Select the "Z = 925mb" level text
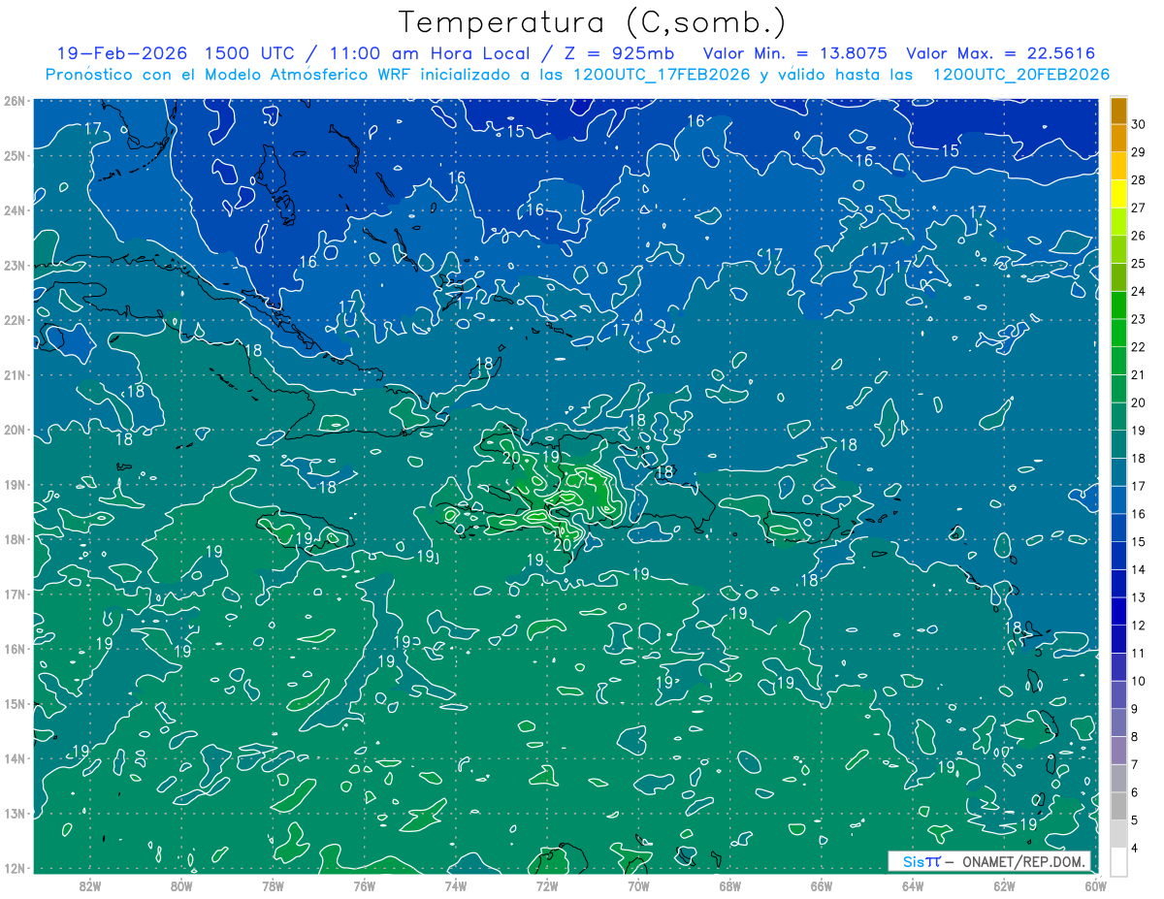 tap(618, 53)
